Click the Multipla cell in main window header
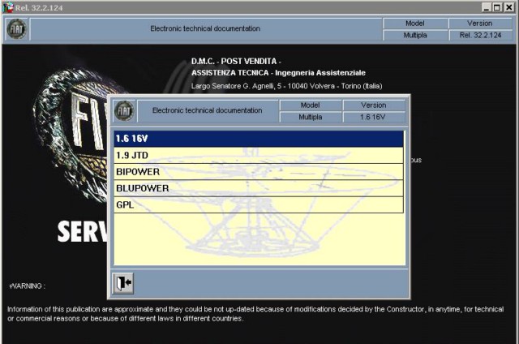This screenshot has width=519, height=344. pos(414,36)
